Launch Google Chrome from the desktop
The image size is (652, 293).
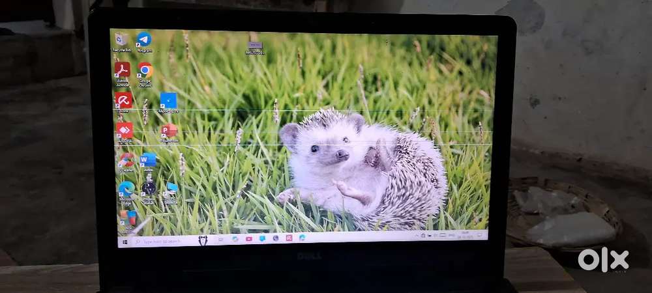(x=145, y=71)
